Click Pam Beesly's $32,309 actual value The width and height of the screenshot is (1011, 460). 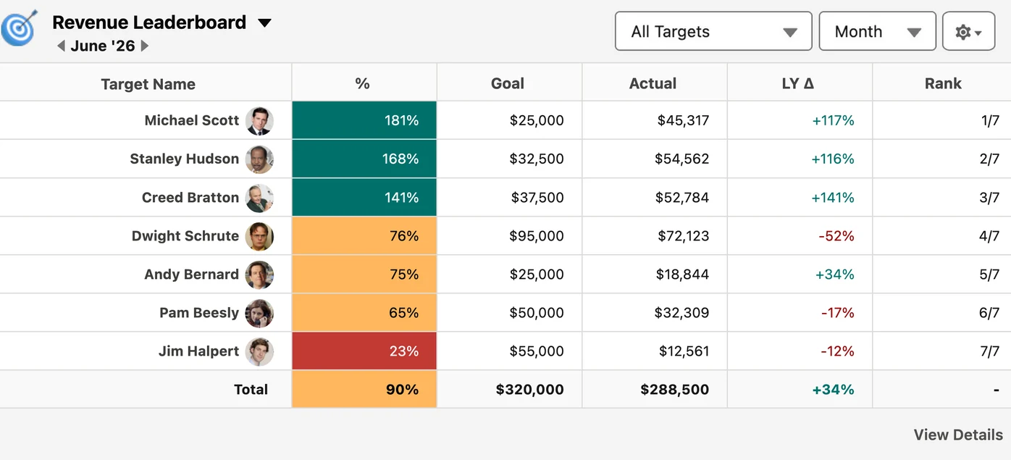tap(681, 312)
